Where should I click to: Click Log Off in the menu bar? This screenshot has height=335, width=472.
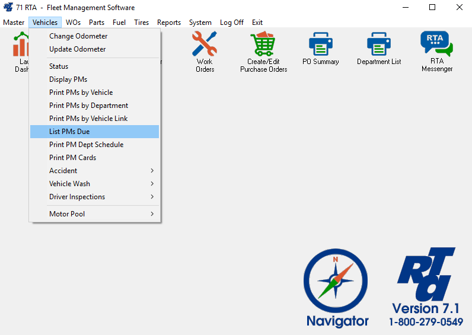231,23
